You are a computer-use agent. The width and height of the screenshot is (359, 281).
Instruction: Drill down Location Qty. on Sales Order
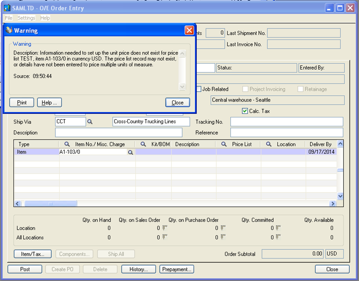pyautogui.click(x=165, y=228)
